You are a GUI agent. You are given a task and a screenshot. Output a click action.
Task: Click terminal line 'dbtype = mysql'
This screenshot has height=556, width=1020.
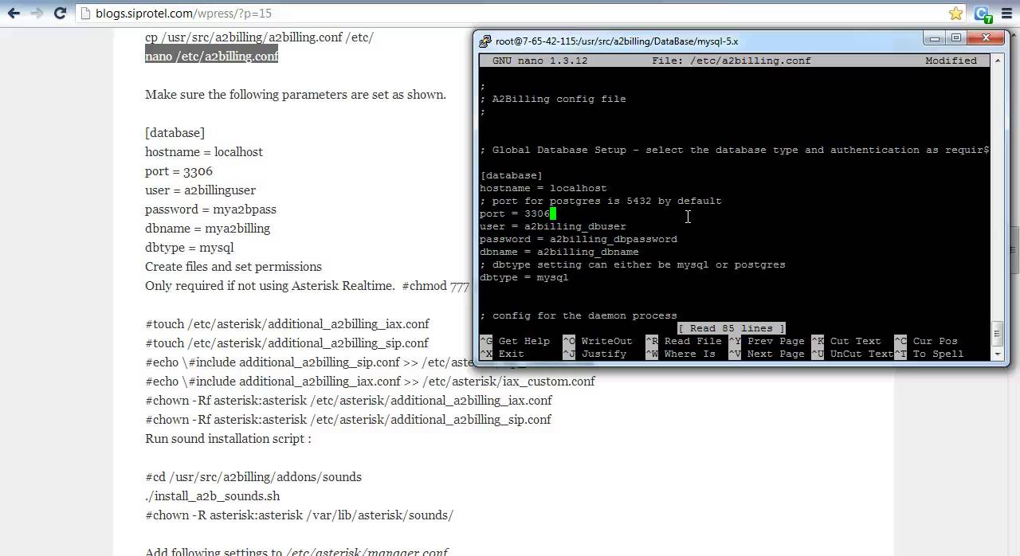click(x=524, y=277)
